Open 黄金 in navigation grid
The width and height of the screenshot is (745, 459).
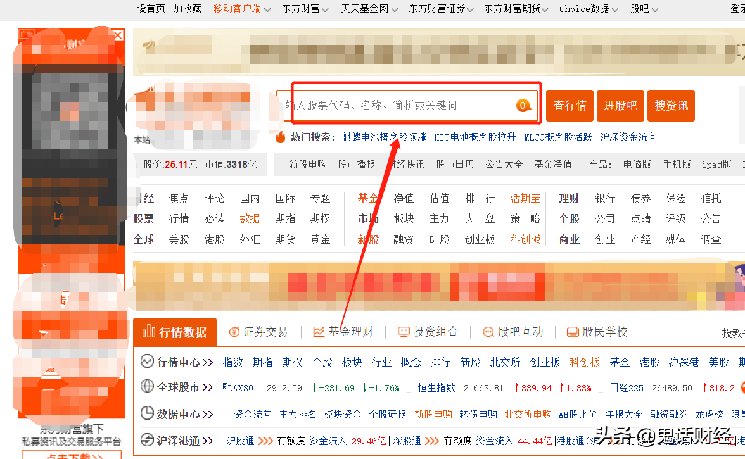pyautogui.click(x=321, y=239)
